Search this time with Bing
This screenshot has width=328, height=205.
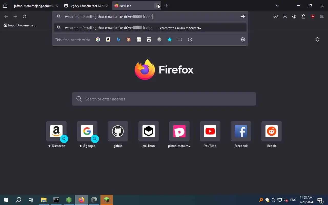coord(118,39)
